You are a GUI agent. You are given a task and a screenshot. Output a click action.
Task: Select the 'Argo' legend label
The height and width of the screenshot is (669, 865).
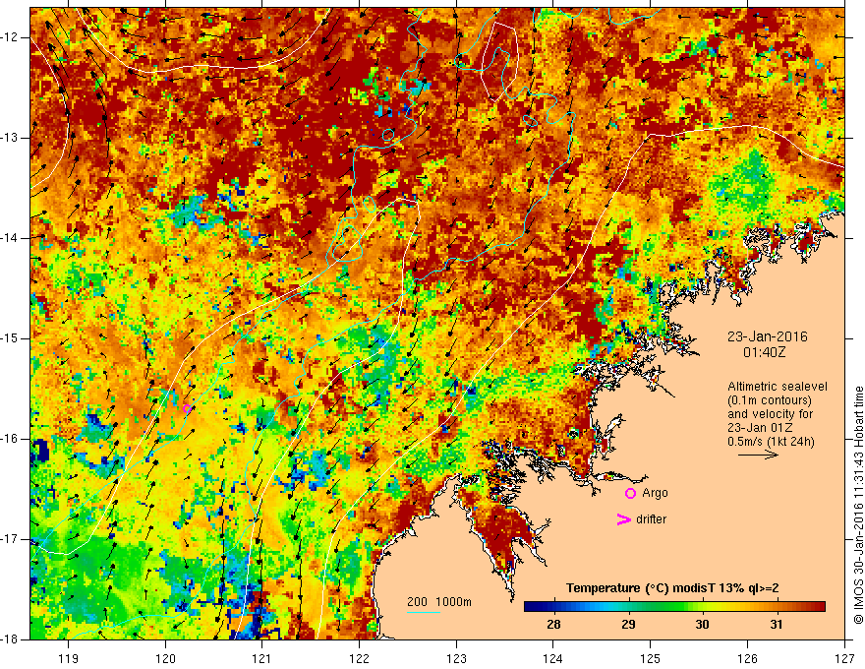click(x=655, y=493)
